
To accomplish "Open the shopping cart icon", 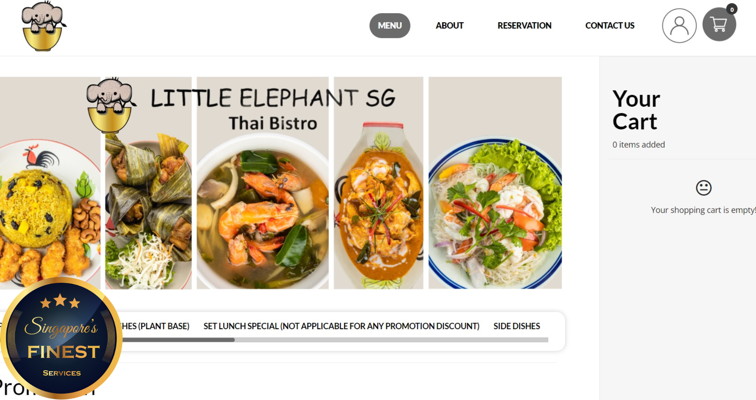I will (x=719, y=25).
